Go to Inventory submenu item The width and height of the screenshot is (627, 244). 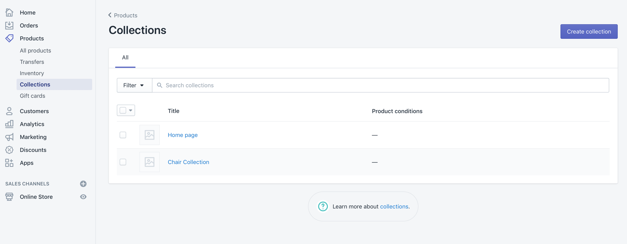point(32,73)
